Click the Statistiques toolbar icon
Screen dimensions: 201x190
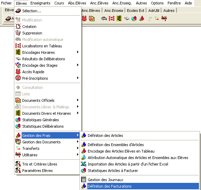tap(134, 18)
